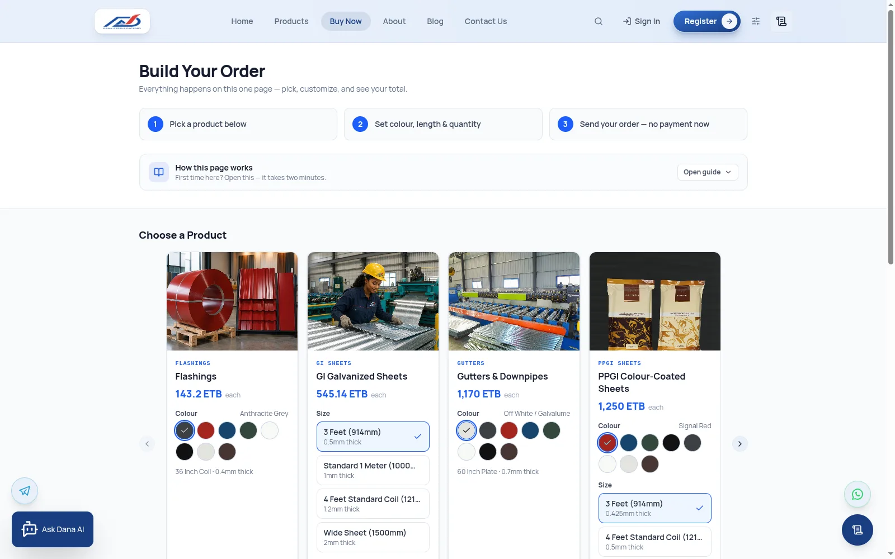Go to previous products with left arrow

[147, 444]
